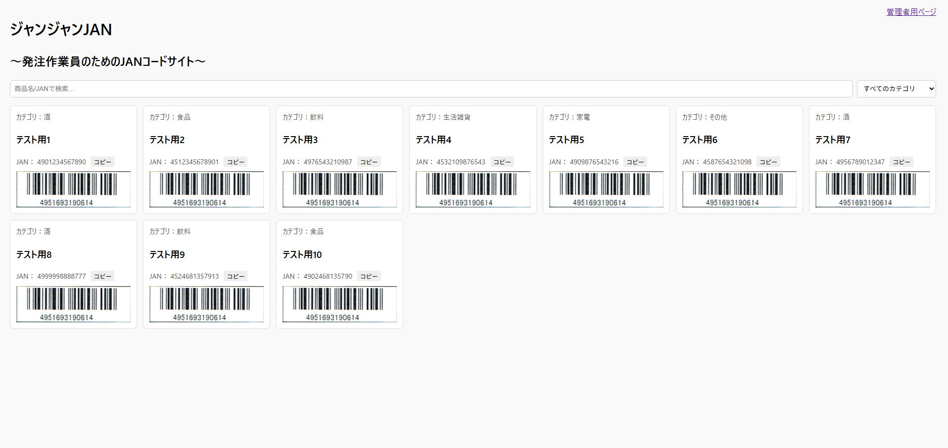This screenshot has height=448, width=948.
Task: Copy the JAN code for テスト用3
Action: click(369, 161)
